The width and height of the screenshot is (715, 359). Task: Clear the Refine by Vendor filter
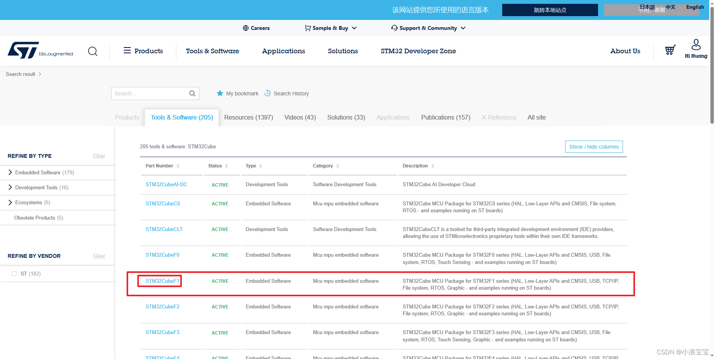99,256
